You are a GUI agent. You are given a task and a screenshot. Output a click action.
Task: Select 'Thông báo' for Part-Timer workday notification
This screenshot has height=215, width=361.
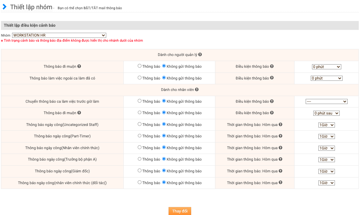[140, 136]
